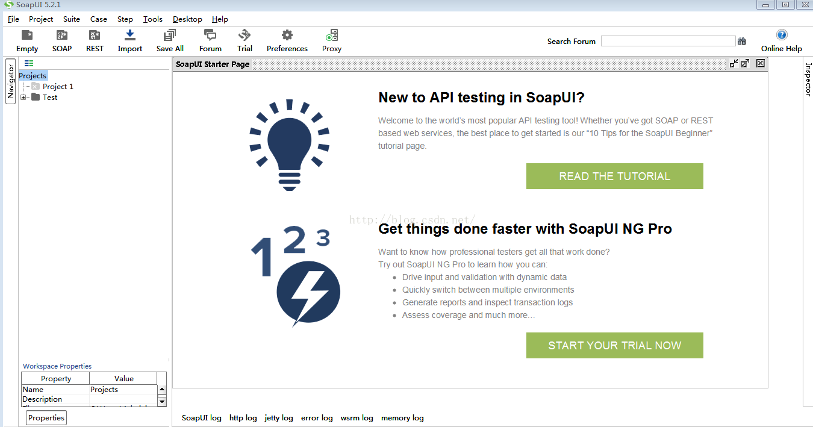This screenshot has height=427, width=813.
Task: Restore down the Starter Page panel icon
Action: 734,63
